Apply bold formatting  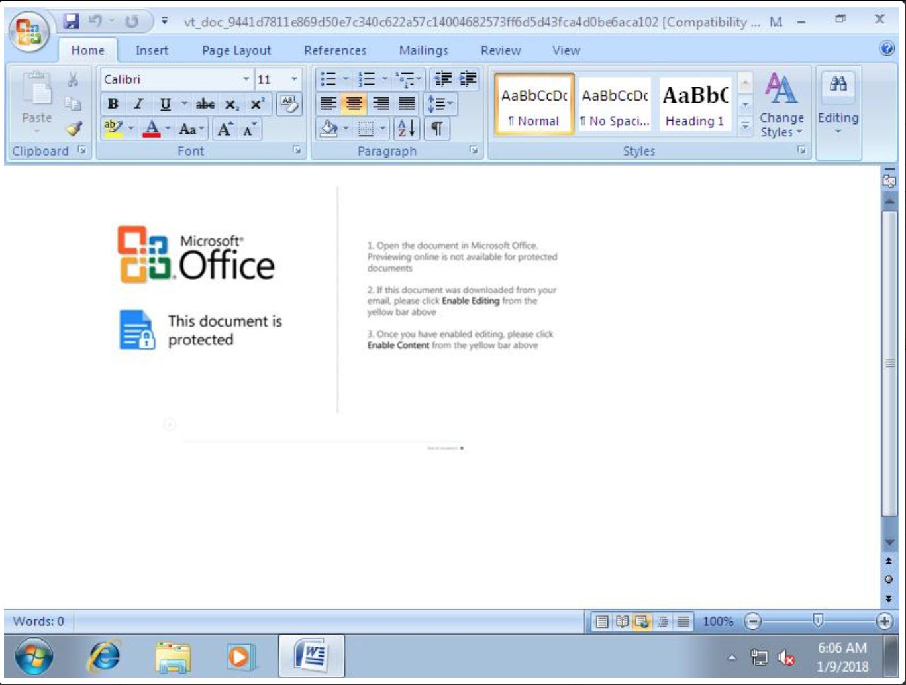[113, 104]
